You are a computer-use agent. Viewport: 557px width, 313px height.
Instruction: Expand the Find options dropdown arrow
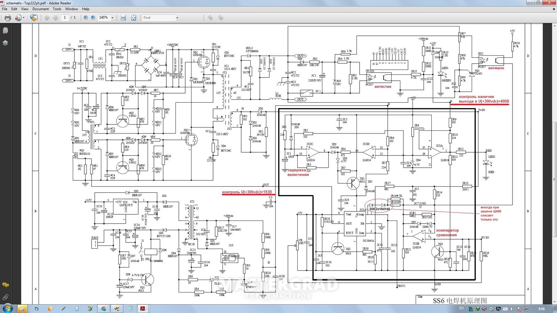[177, 18]
